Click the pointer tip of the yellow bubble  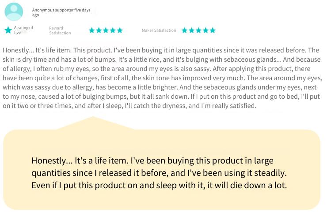tap(92, 118)
